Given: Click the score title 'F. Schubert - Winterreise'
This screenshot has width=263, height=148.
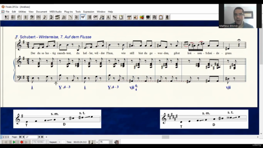Looking at the screenshot, I should coord(53,37).
